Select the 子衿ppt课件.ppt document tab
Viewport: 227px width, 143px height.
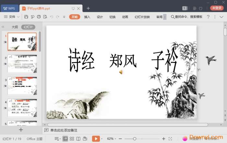[38, 8]
